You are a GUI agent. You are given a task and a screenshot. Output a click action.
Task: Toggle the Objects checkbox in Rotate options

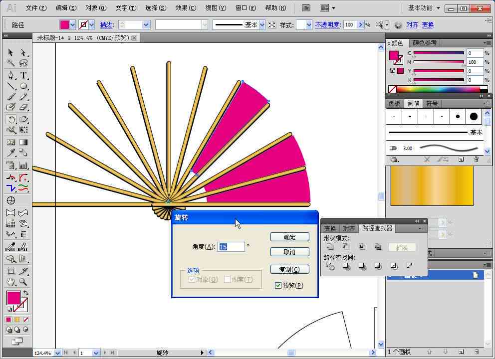pyautogui.click(x=191, y=280)
